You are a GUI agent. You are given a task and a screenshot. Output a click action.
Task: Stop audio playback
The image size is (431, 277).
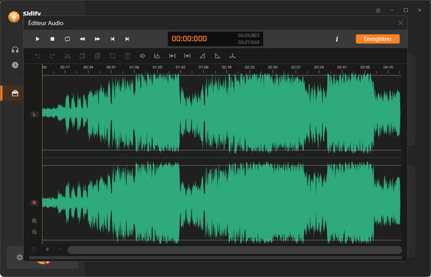coord(52,39)
